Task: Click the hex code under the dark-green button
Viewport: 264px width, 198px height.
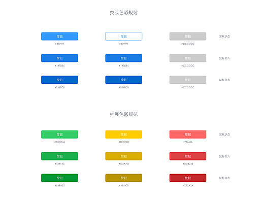Action: (x=59, y=185)
